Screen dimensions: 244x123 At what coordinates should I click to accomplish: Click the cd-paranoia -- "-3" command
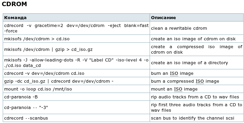[x=26, y=107]
